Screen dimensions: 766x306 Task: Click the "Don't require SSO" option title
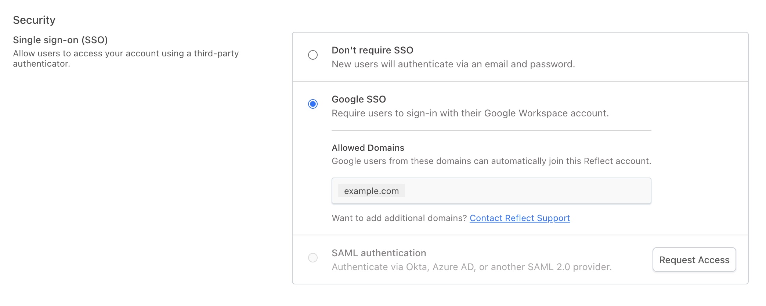(372, 50)
